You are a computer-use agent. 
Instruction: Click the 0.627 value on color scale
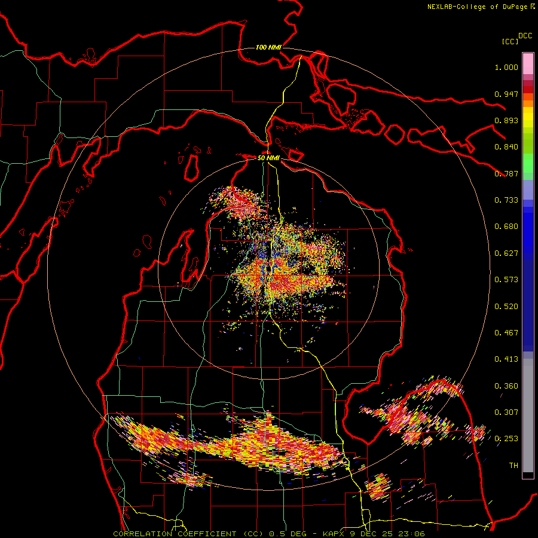tap(506, 253)
